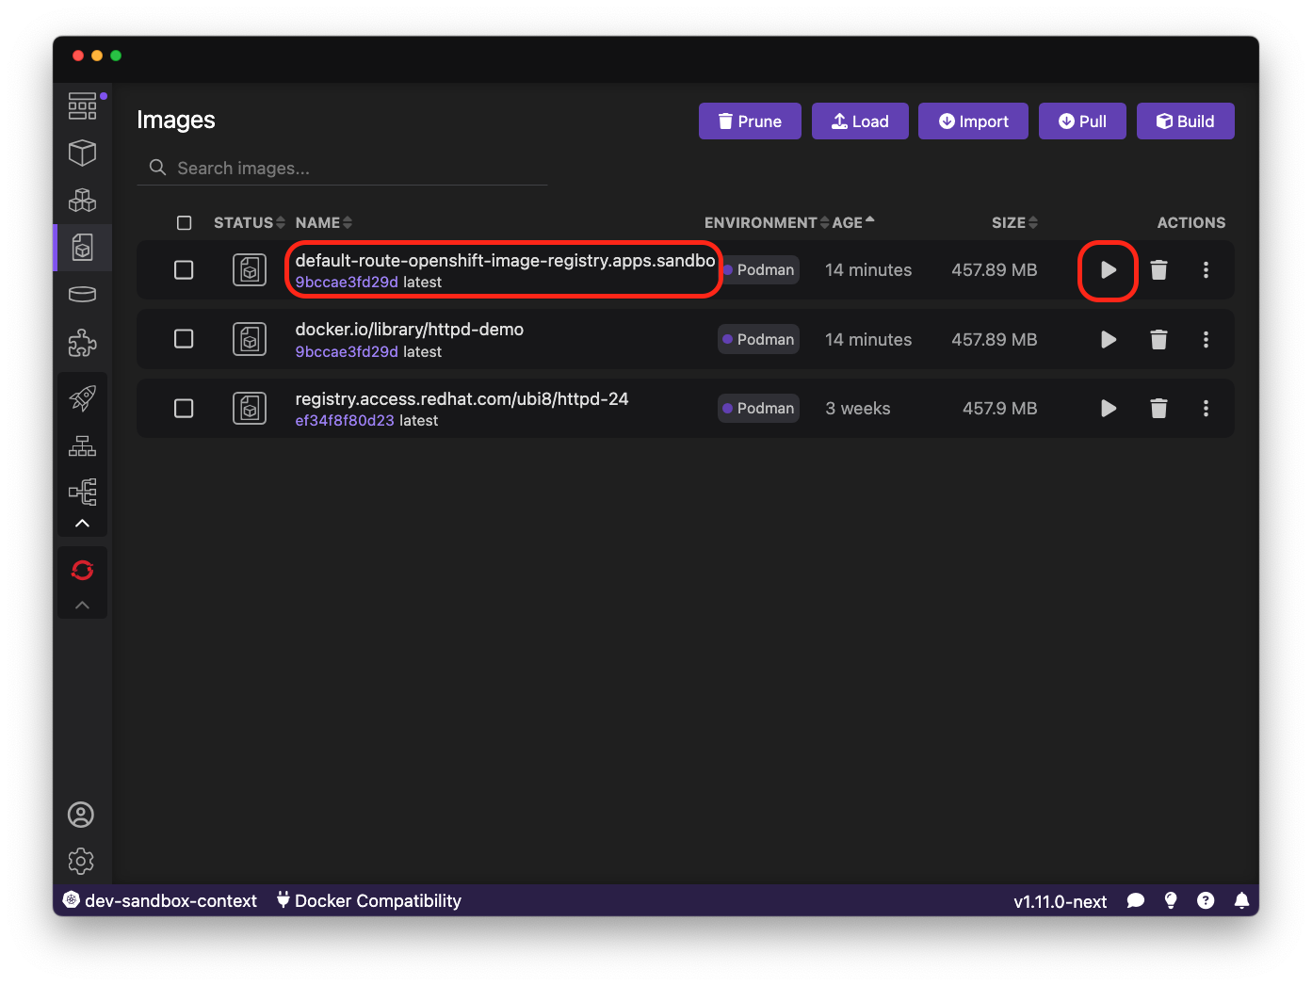Sort images by ENVIRONMENT column

(767, 223)
